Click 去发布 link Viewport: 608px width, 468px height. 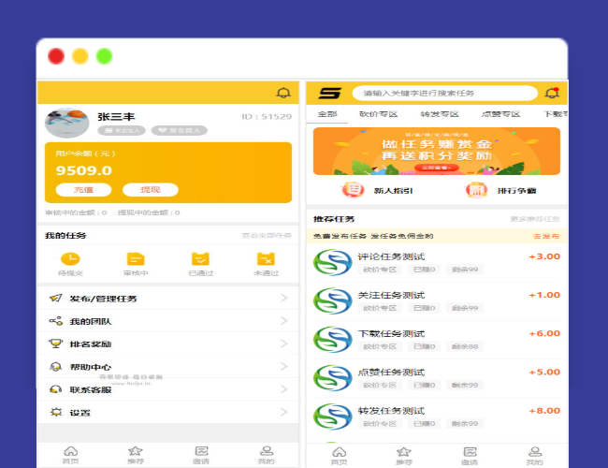(x=546, y=236)
